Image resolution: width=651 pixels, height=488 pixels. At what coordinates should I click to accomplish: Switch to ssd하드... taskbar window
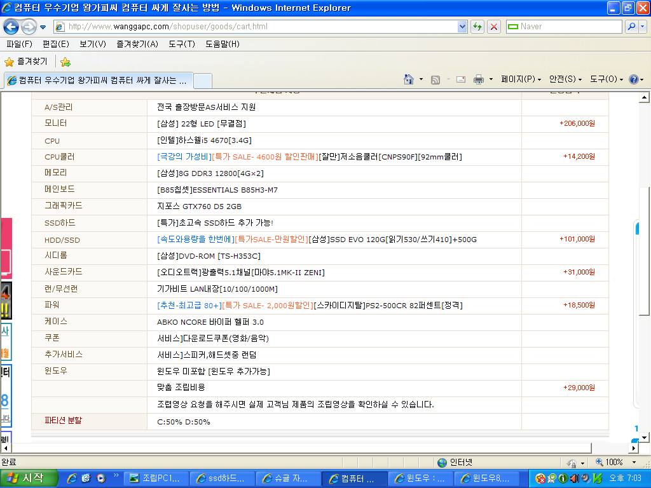coord(222,478)
